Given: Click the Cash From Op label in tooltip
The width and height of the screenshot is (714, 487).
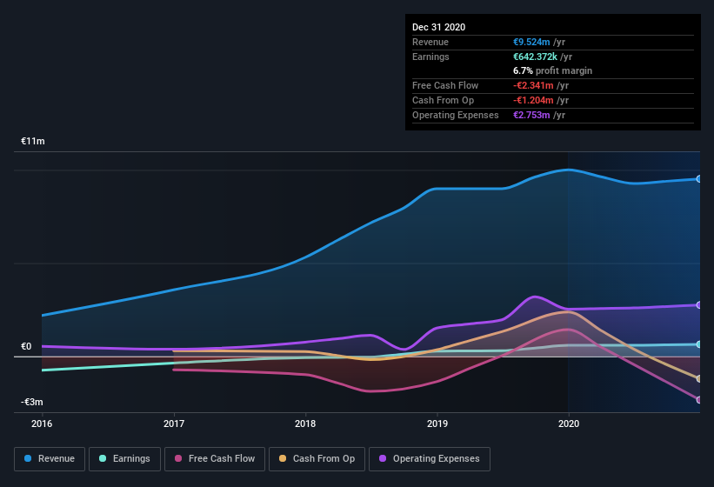Looking at the screenshot, I should [443, 100].
